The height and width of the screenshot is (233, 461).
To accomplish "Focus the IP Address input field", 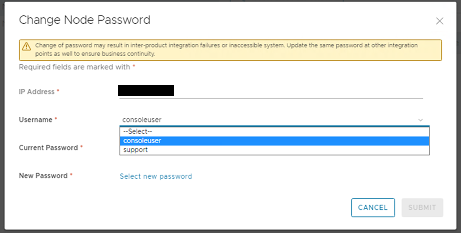I will click(x=271, y=91).
